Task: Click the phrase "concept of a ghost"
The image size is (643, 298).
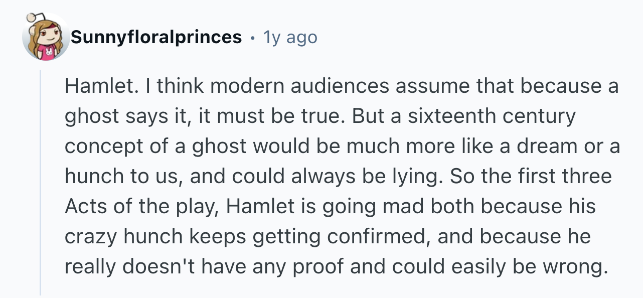Action: click(156, 146)
